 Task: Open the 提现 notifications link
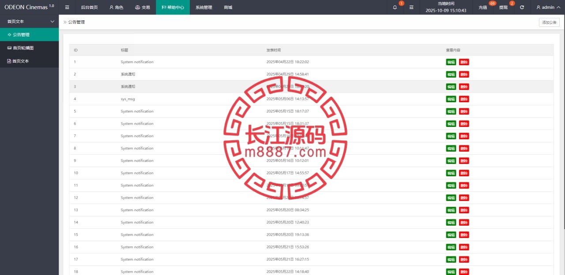[504, 7]
